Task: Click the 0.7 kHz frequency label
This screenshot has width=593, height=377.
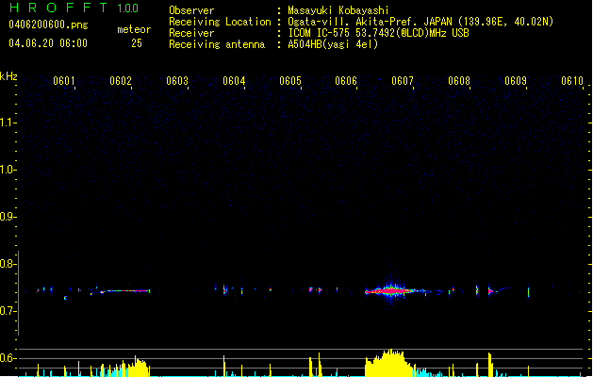Action: (x=8, y=311)
